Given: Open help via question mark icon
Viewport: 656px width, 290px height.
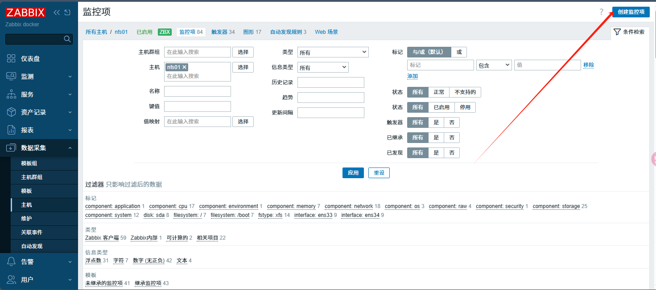Looking at the screenshot, I should (602, 12).
